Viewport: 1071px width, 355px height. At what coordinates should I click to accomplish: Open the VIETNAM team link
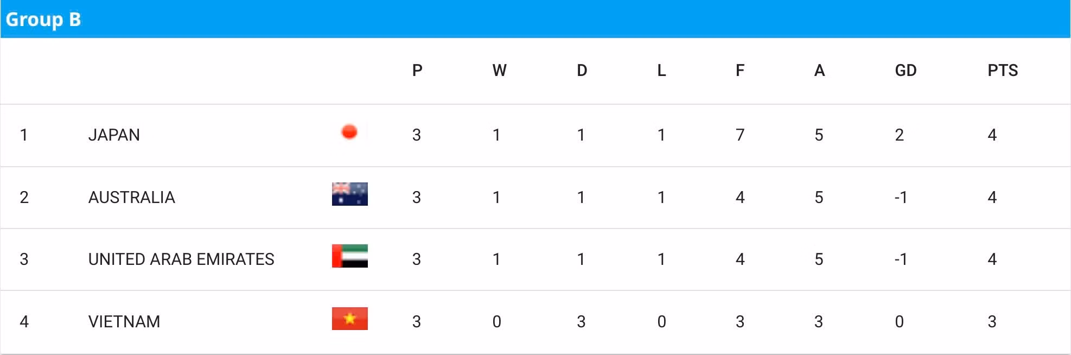click(x=124, y=321)
